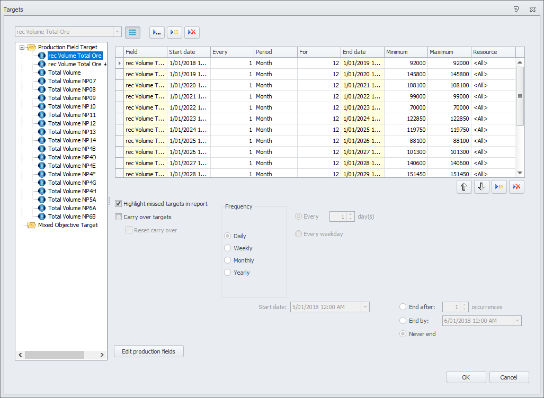Collapse the Production Field Target folder

pyautogui.click(x=21, y=47)
